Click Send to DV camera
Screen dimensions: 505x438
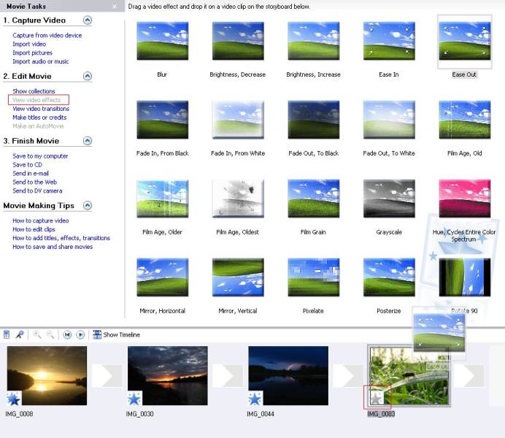37,191
